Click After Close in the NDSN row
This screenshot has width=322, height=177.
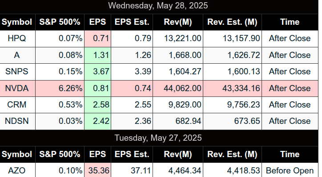click(x=290, y=121)
